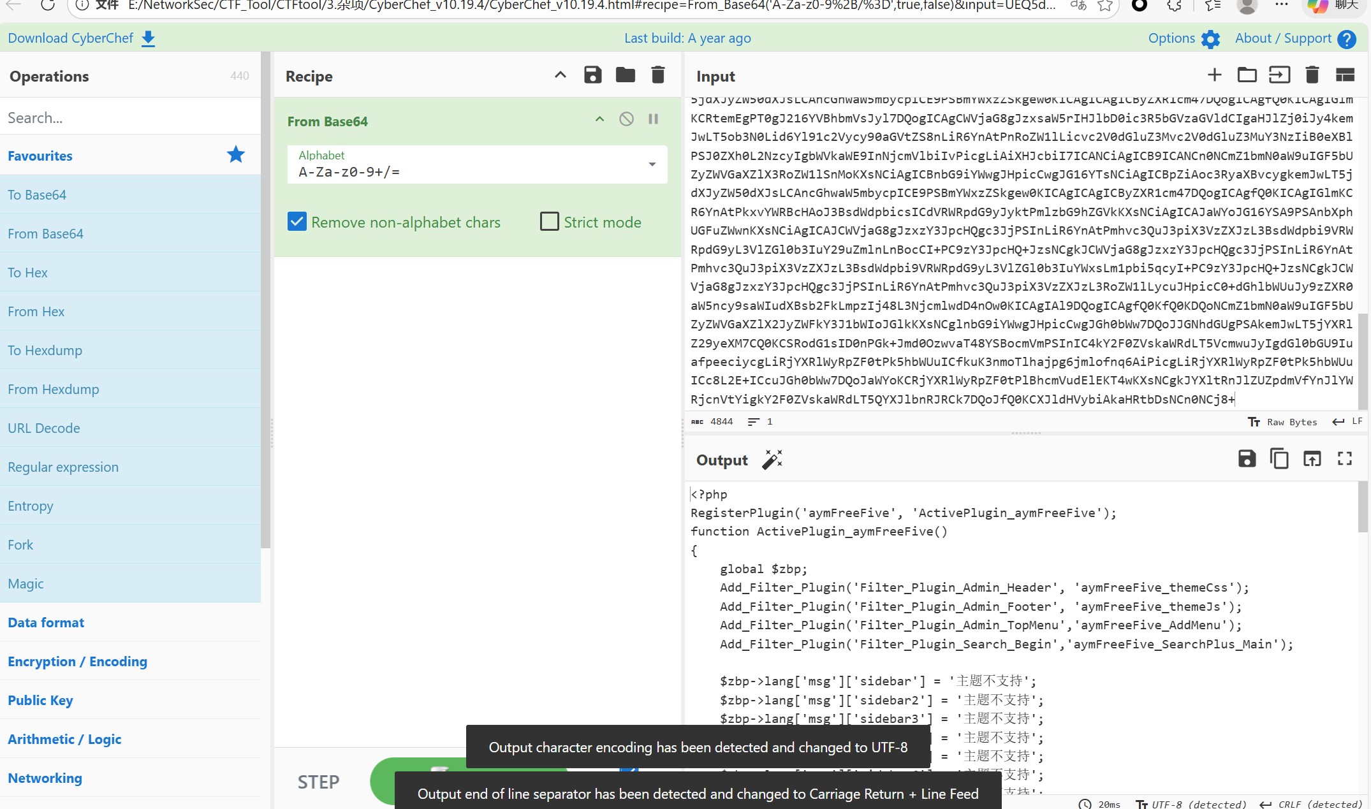Collapse the From Base64 operation
Screen dimensions: 1371x809
point(599,119)
